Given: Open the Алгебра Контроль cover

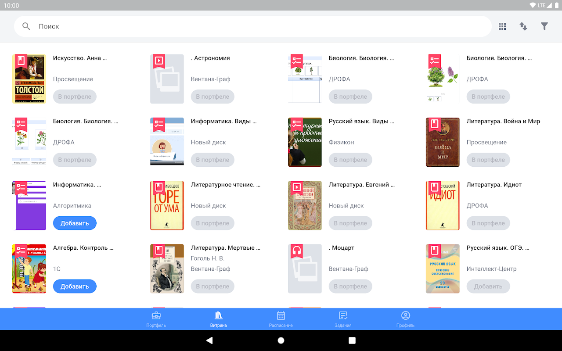Looking at the screenshot, I should (x=29, y=269).
